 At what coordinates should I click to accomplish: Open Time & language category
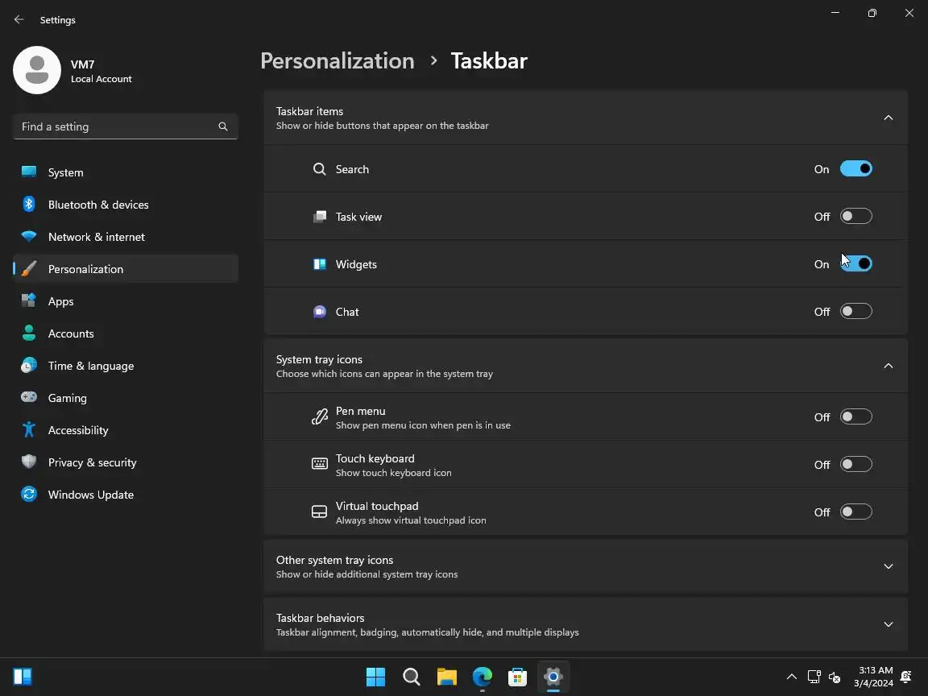click(x=126, y=366)
